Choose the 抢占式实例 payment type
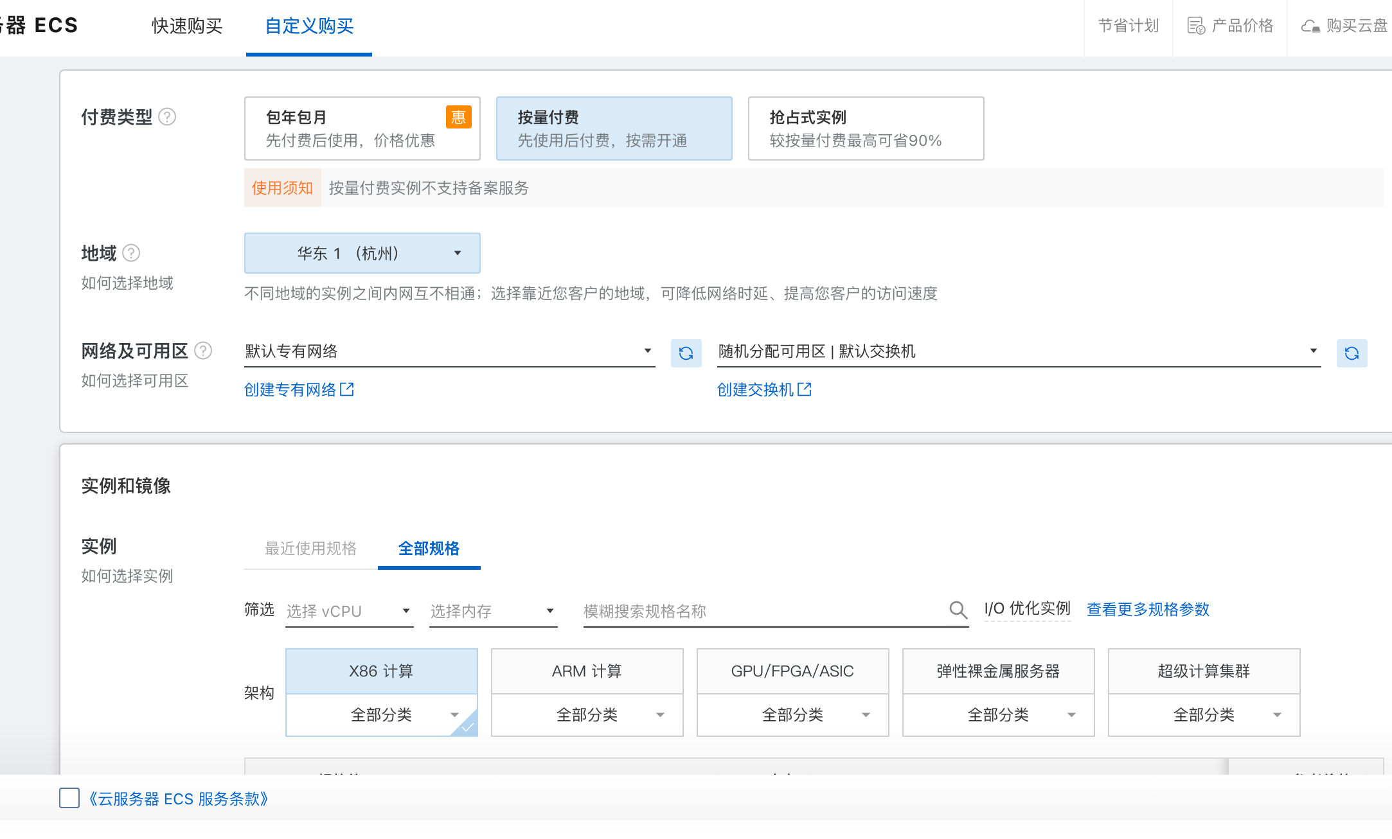 pyautogui.click(x=865, y=128)
